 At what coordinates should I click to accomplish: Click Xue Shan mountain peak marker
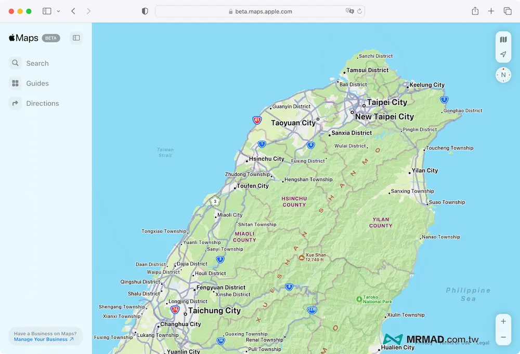[302, 257]
